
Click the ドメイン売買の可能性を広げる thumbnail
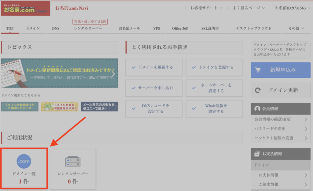click(x=60, y=107)
